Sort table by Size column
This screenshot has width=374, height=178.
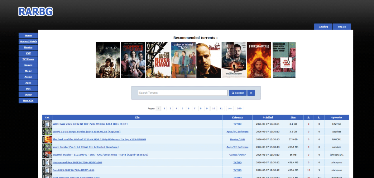[293, 118]
